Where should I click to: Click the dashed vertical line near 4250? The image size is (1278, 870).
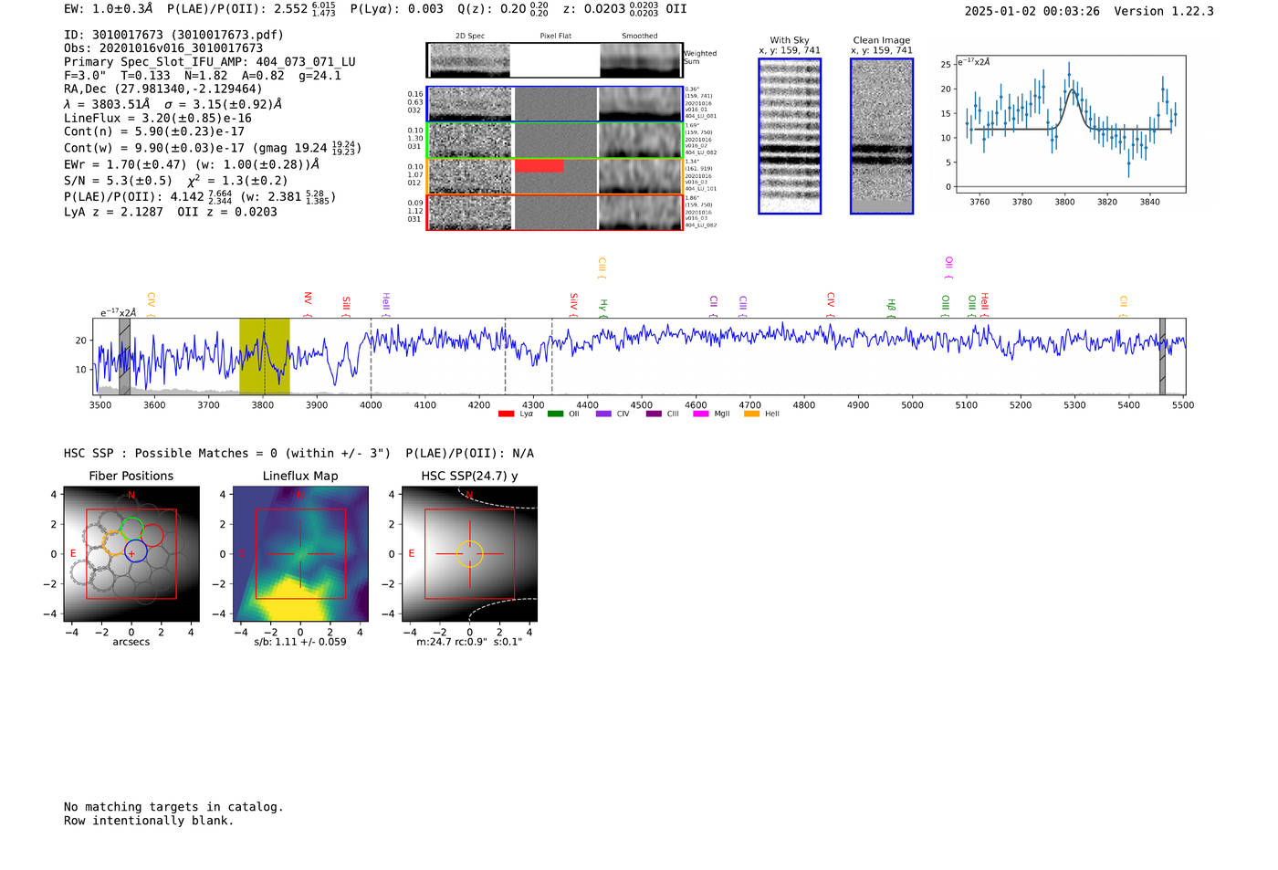505,356
